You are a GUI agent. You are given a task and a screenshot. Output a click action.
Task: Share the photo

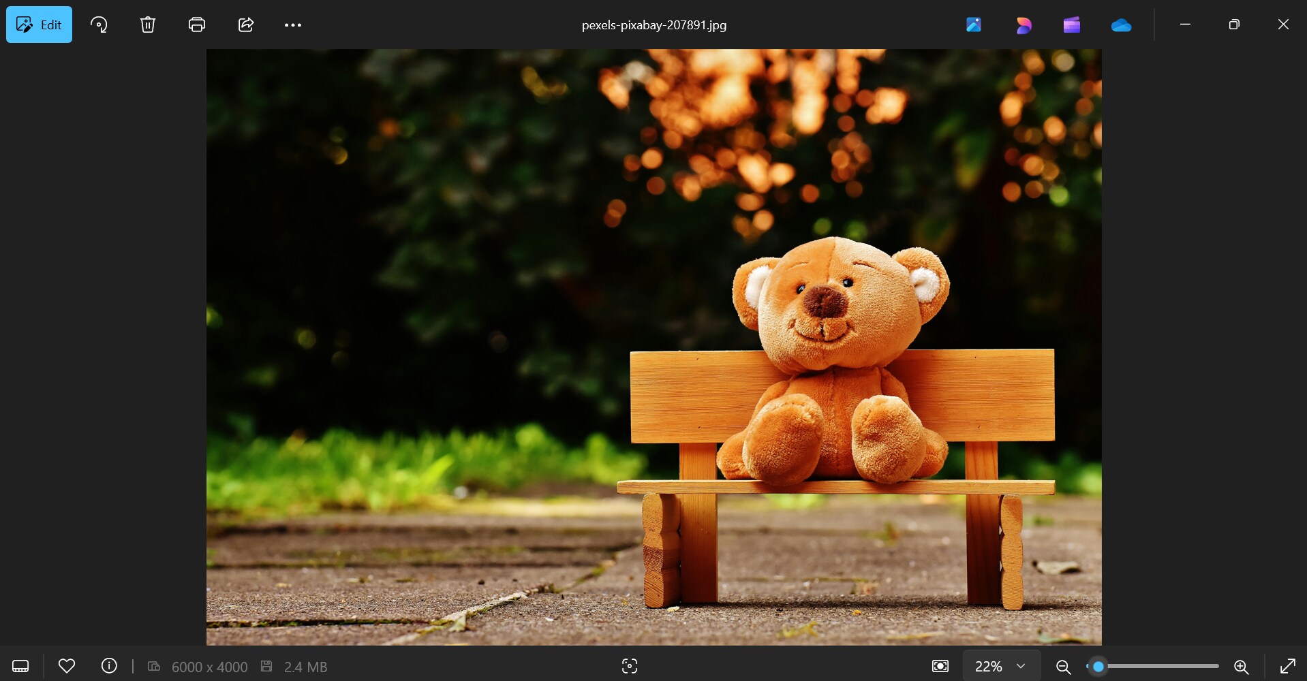pyautogui.click(x=246, y=25)
